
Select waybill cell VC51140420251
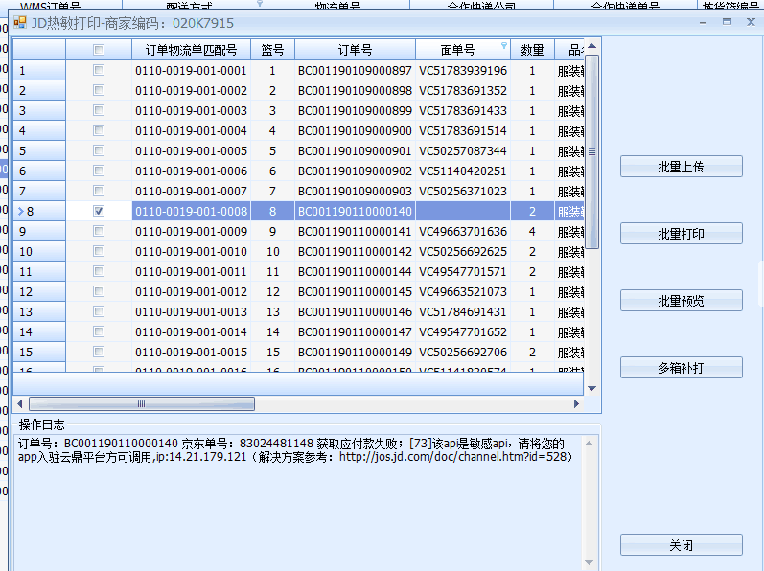463,171
